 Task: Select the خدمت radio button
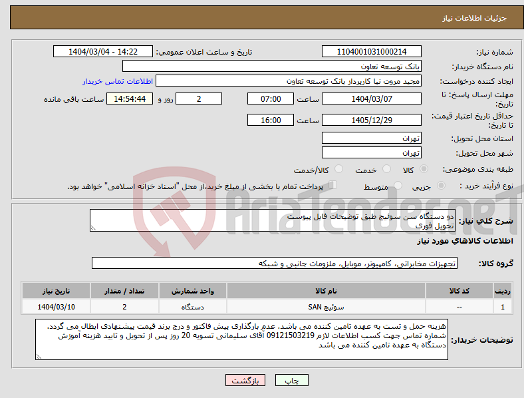pyautogui.click(x=386, y=169)
